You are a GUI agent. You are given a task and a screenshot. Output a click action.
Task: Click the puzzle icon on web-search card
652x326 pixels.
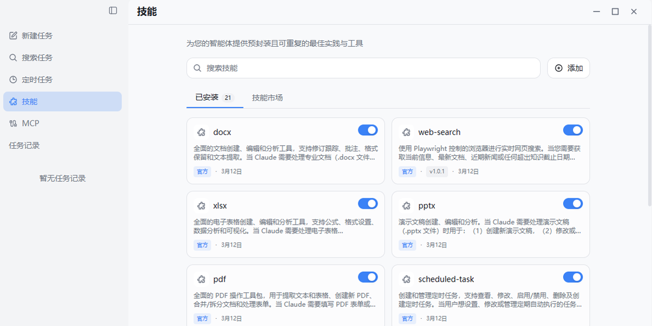406,132
